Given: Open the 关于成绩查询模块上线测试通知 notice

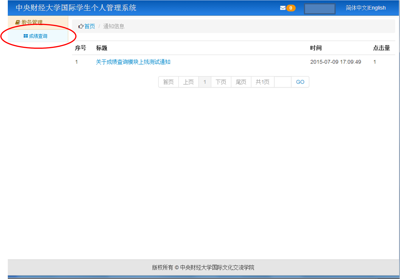Looking at the screenshot, I should click(x=133, y=62).
